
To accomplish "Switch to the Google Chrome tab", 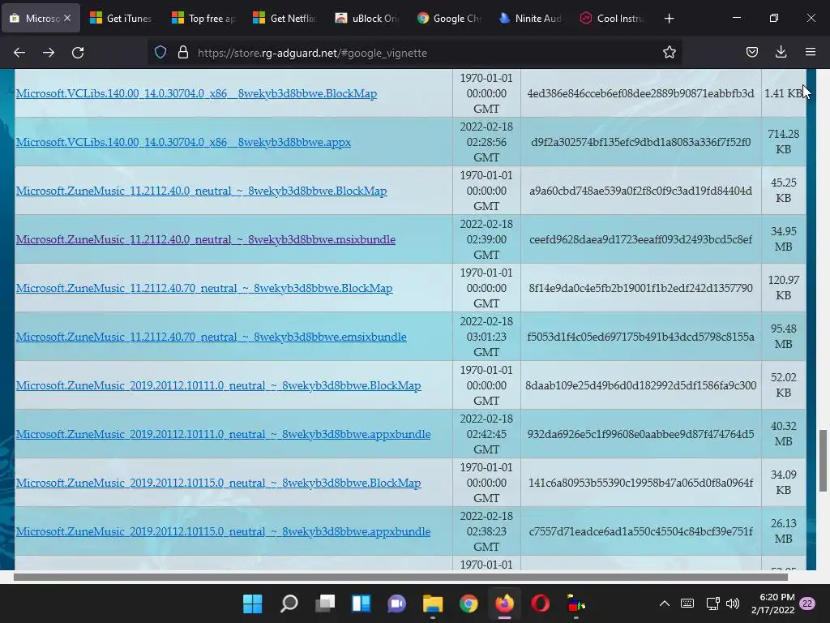I will (x=448, y=18).
